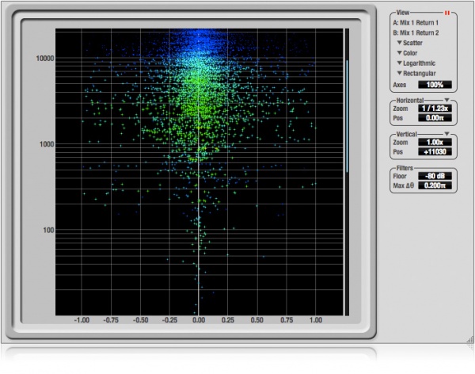Viewport: 475px width, 374px height.
Task: Expand the Vertical section menu arrow
Action: pyautogui.click(x=447, y=134)
